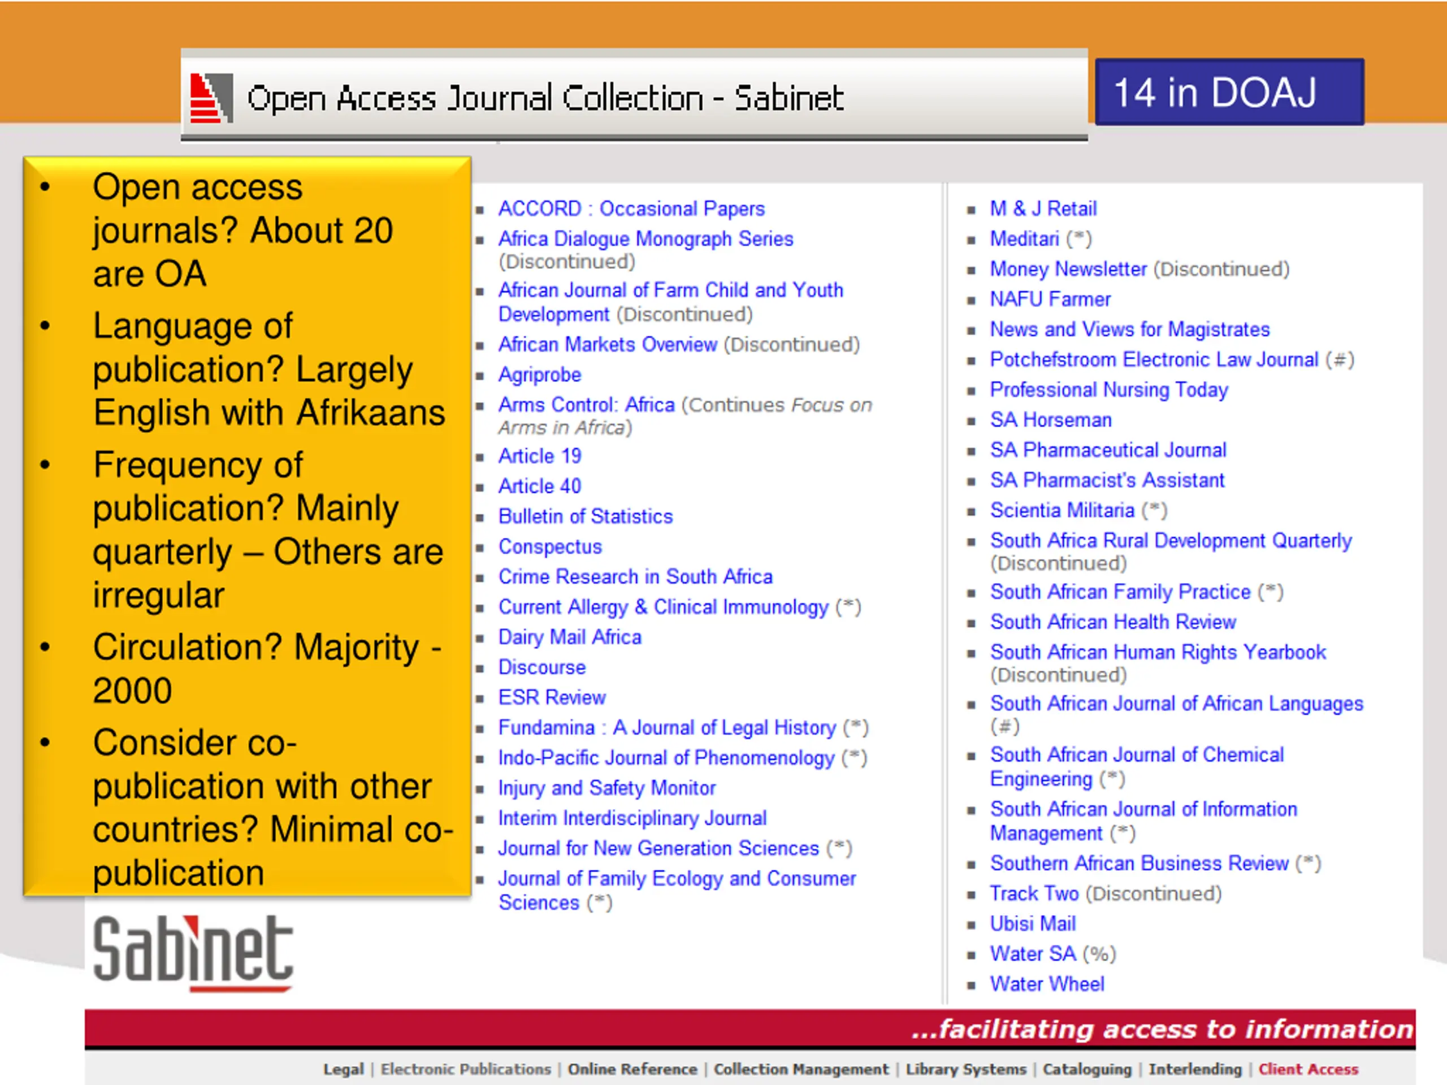The height and width of the screenshot is (1085, 1447).
Task: Open Professional Nursing Today link
Action: pyautogui.click(x=1109, y=390)
